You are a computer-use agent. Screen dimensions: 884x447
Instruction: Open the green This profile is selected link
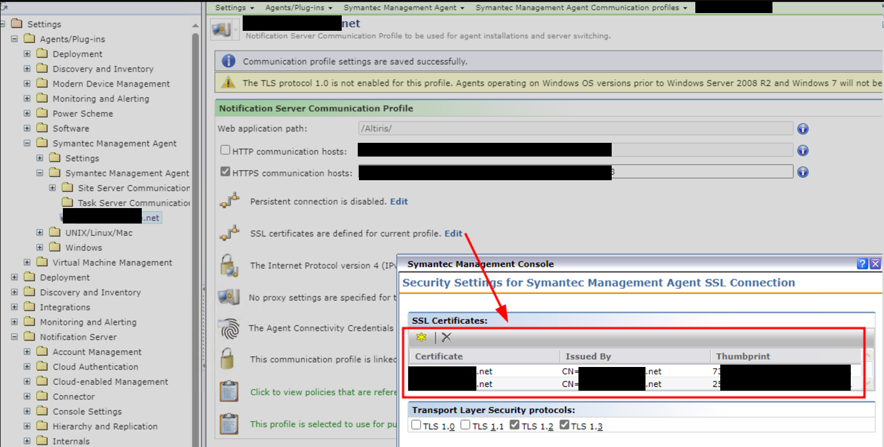pos(323,424)
